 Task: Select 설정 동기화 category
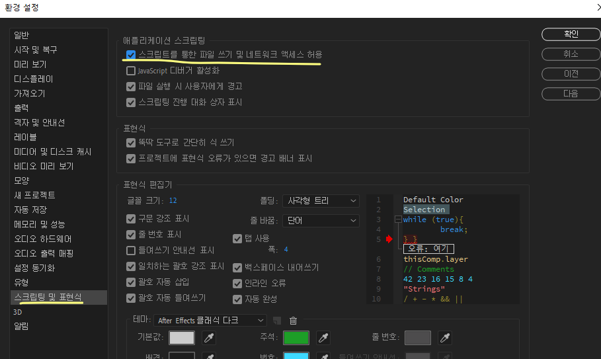[58, 268]
